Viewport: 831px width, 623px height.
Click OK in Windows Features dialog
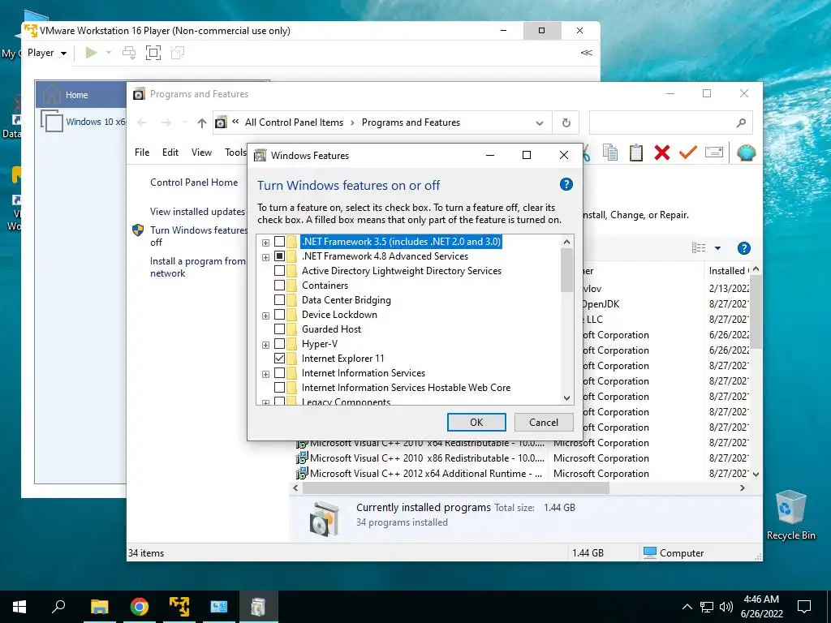(x=476, y=422)
